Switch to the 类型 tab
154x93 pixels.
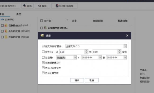point(19,14)
